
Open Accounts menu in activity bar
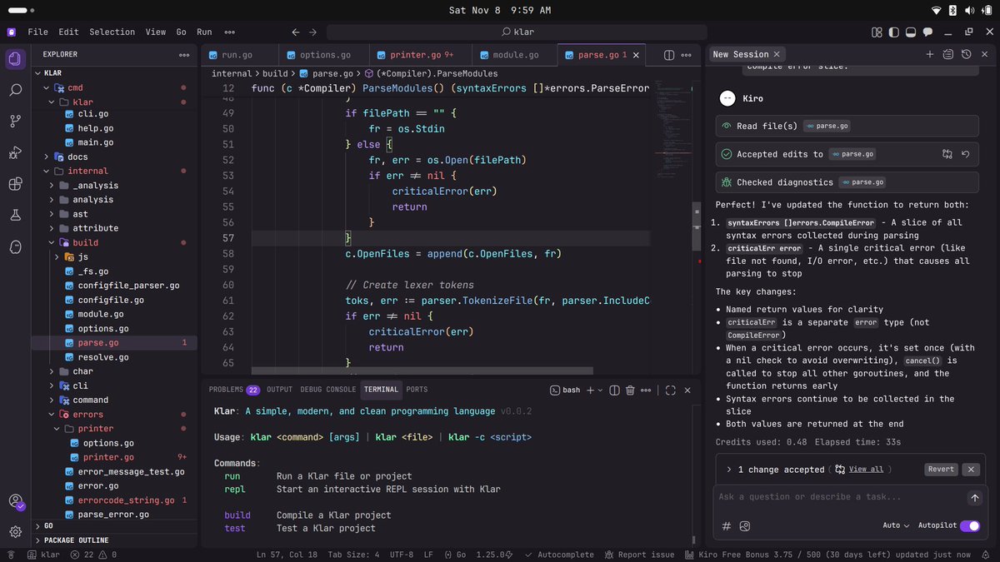click(15, 500)
